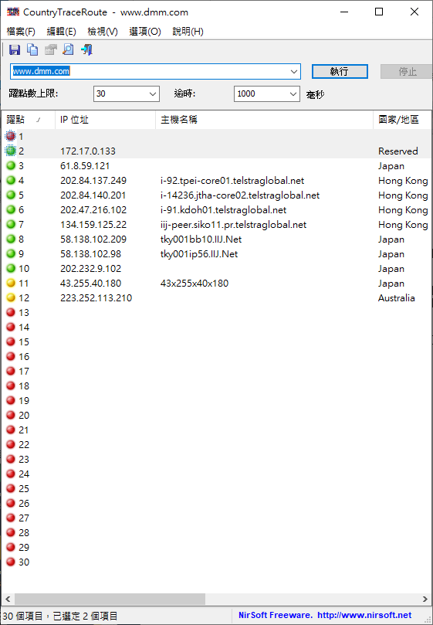Select IP address 172.17.0.133
Screen dimensions: 433x625
click(x=88, y=151)
